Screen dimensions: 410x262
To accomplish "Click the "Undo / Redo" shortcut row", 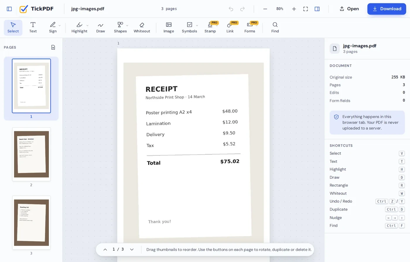I will tap(367, 201).
